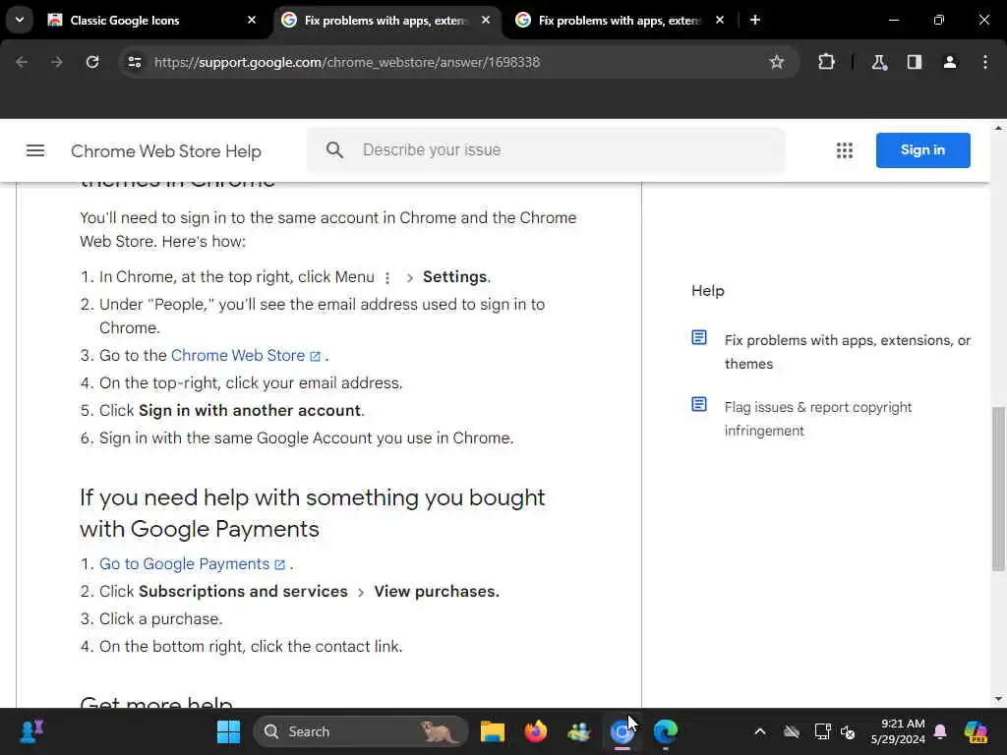The height and width of the screenshot is (755, 1007).
Task: Open the tab search dropdown arrow
Action: pyautogui.click(x=20, y=20)
